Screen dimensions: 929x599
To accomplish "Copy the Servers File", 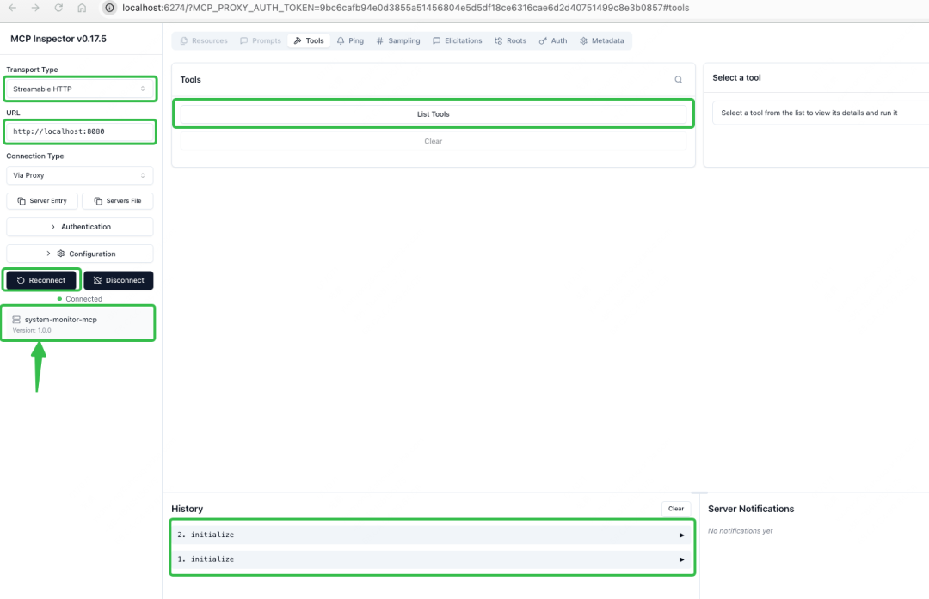I will [x=117, y=201].
